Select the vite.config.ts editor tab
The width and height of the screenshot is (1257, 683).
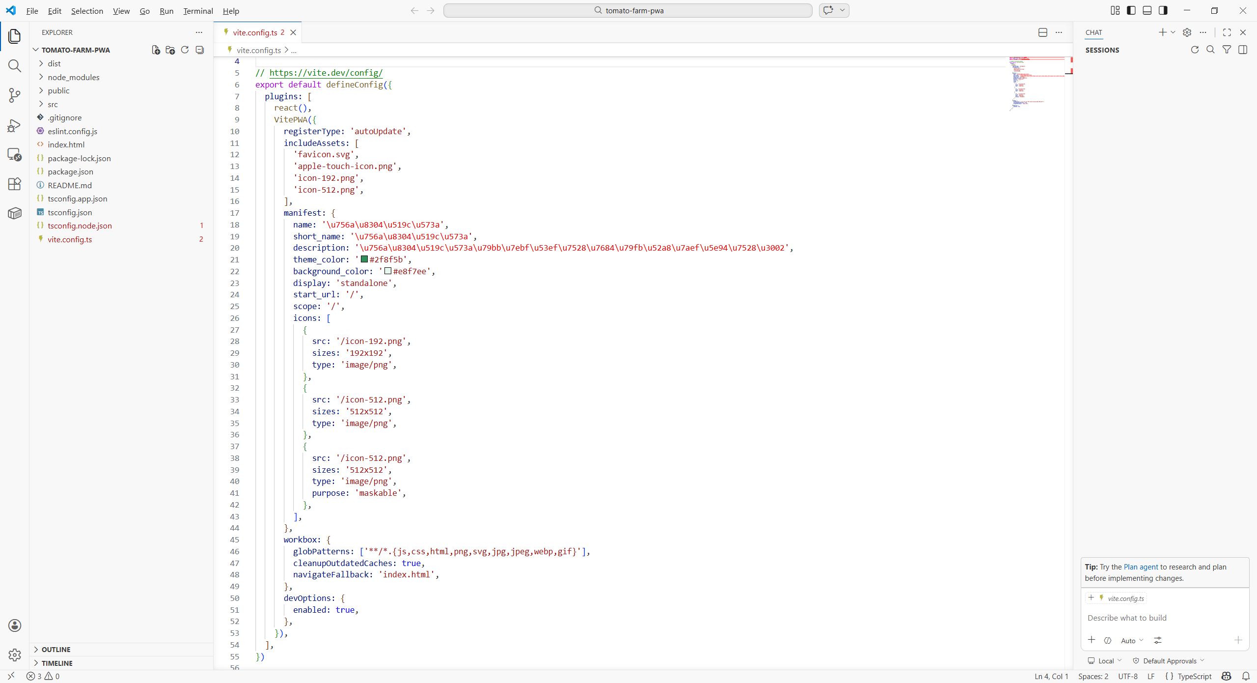click(255, 32)
